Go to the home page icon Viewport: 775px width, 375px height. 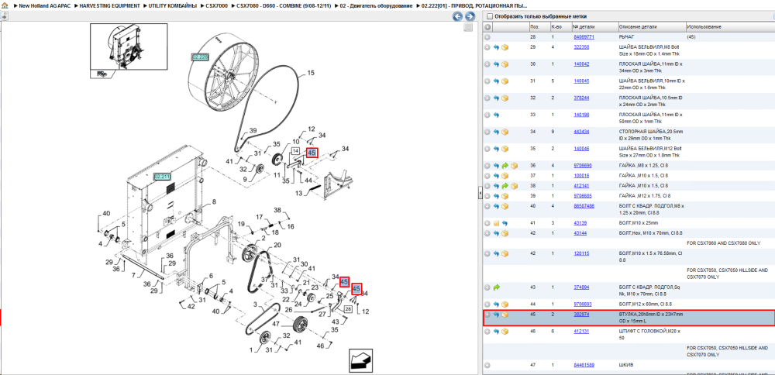(x=5, y=5)
